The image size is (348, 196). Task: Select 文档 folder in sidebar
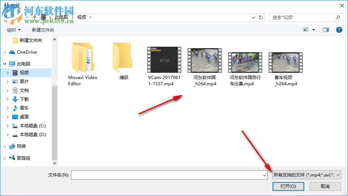pos(24,90)
